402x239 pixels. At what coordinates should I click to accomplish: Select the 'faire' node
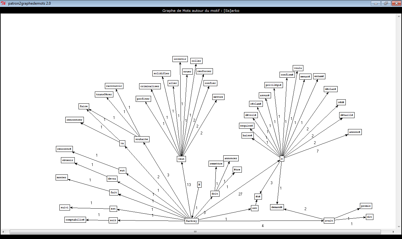(84, 106)
